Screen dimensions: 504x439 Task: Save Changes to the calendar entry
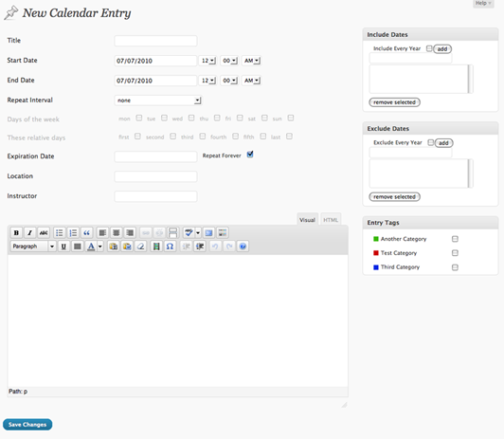pyautogui.click(x=27, y=425)
